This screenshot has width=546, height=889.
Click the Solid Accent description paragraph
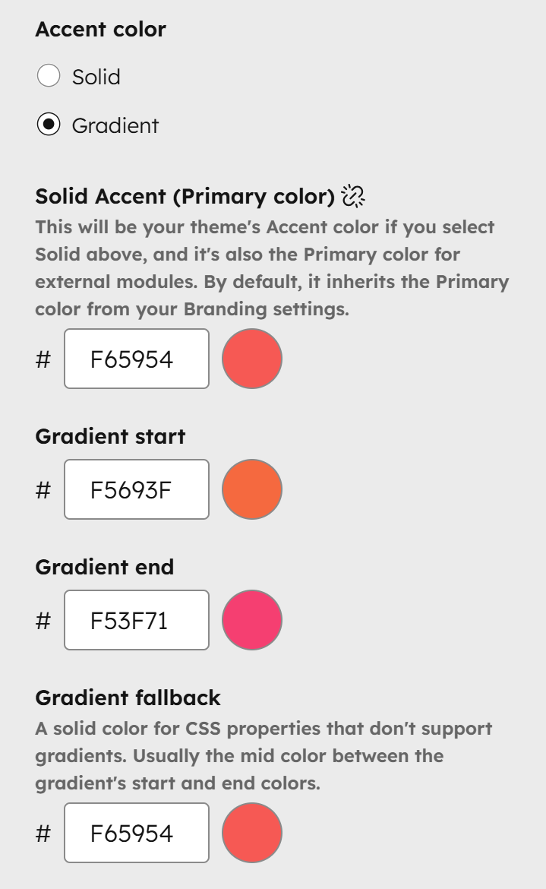coord(271,268)
